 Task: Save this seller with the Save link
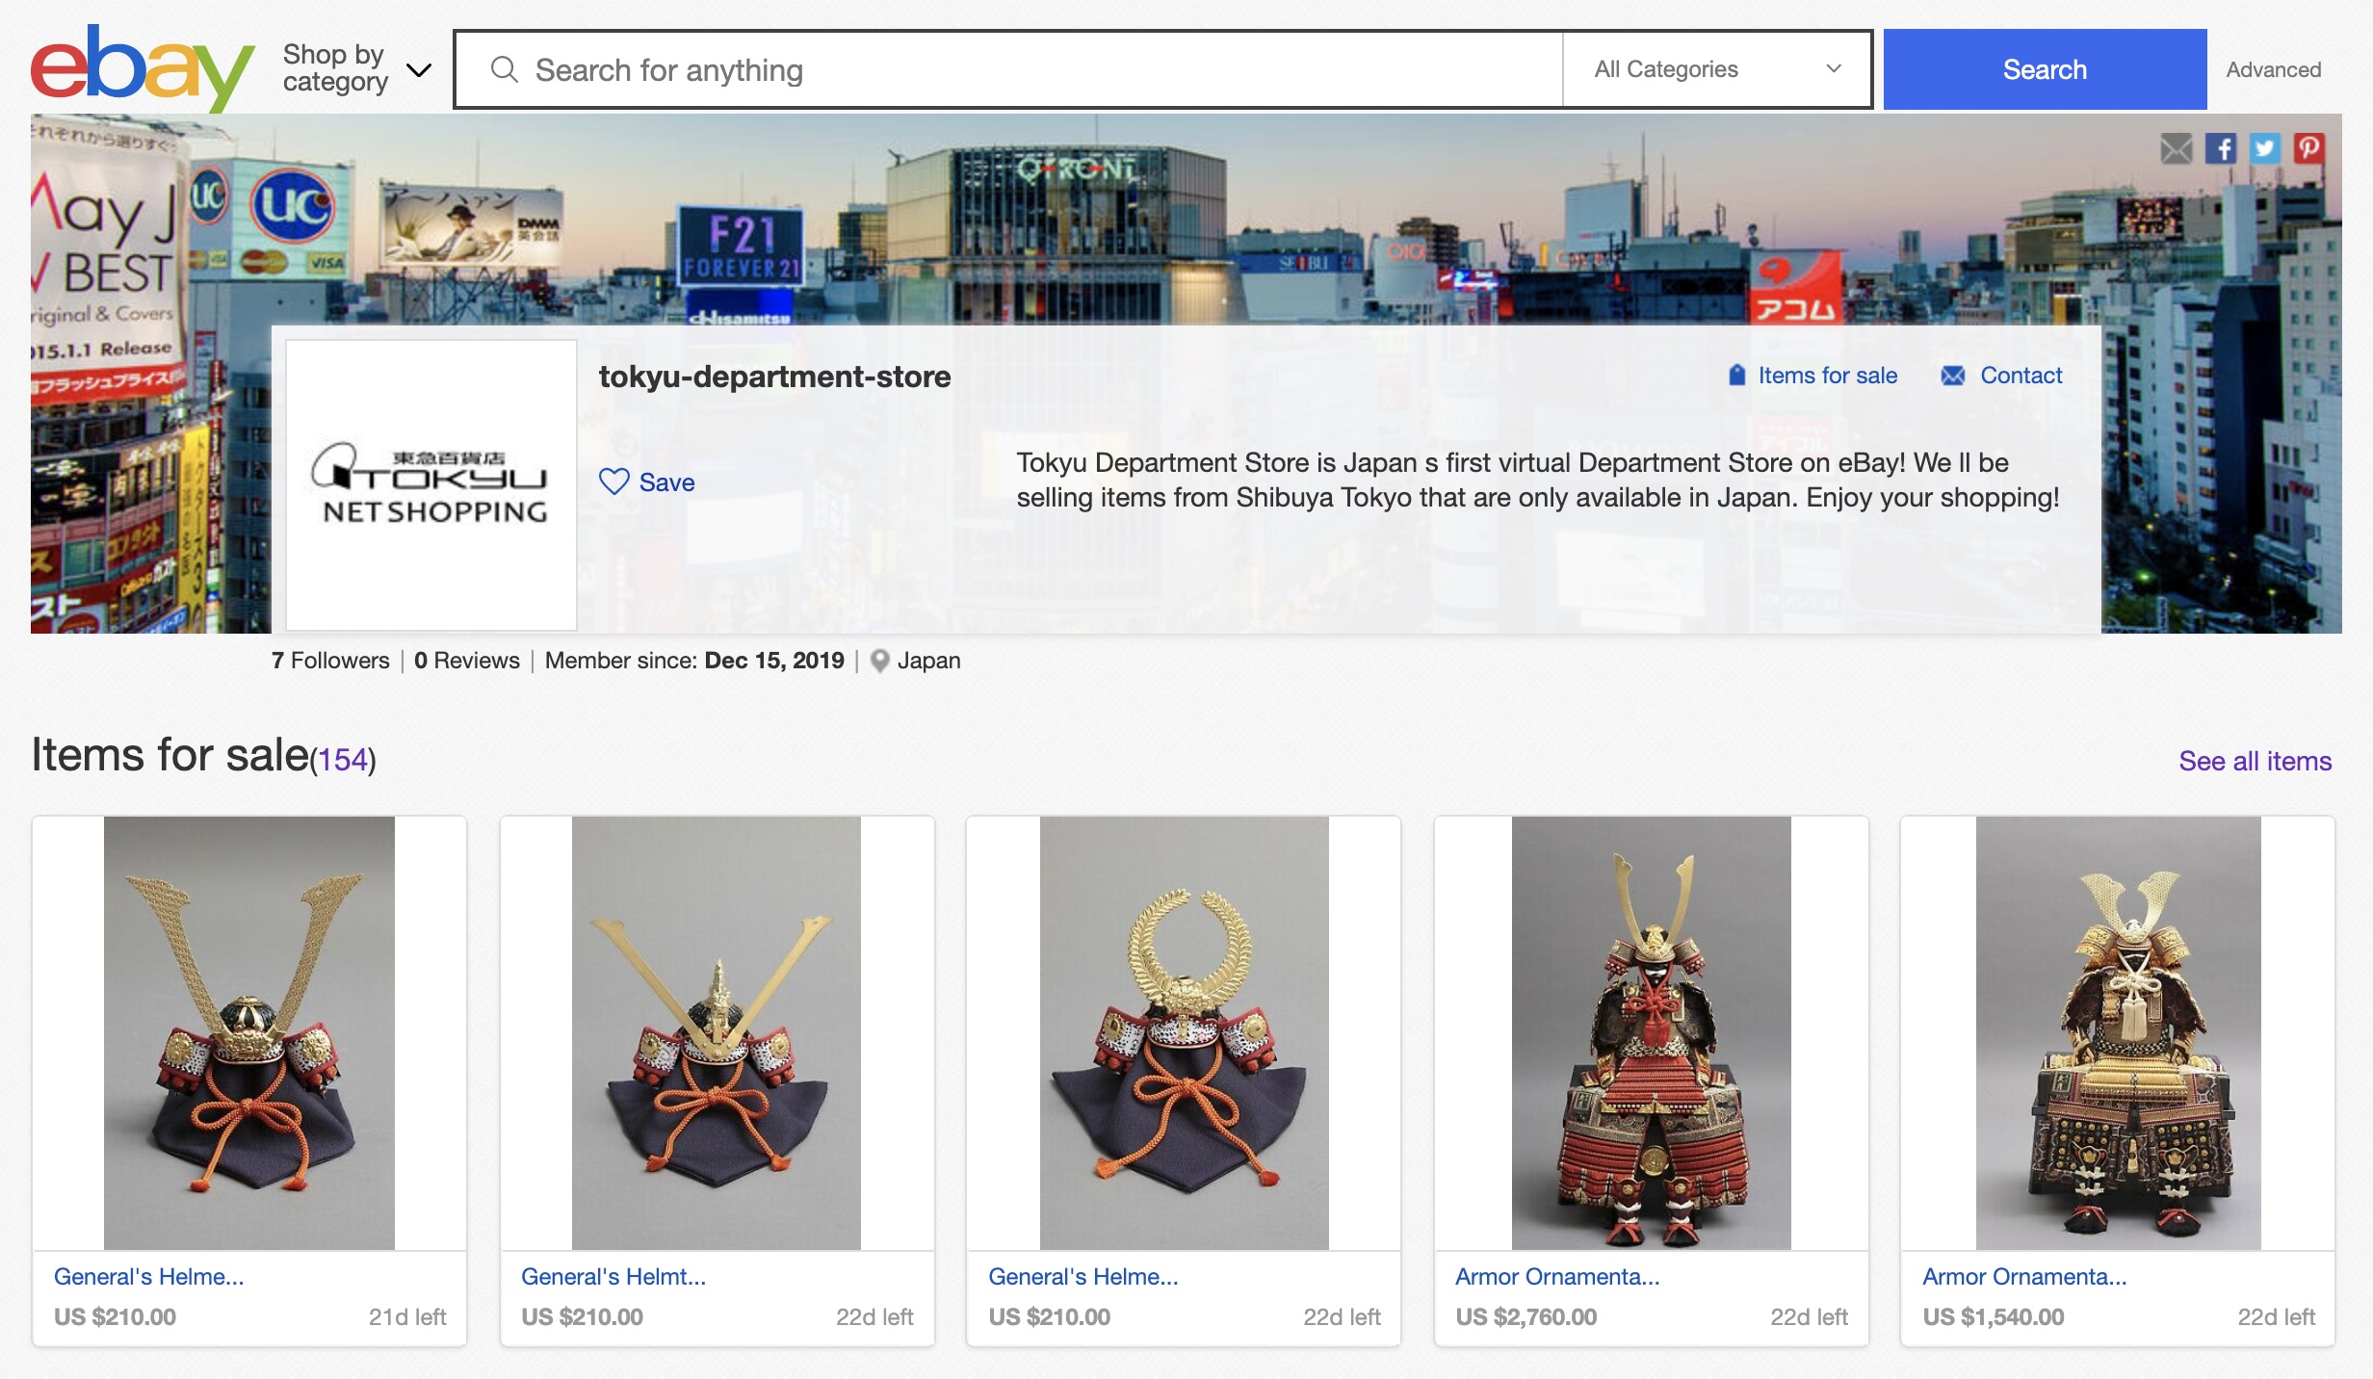[666, 482]
